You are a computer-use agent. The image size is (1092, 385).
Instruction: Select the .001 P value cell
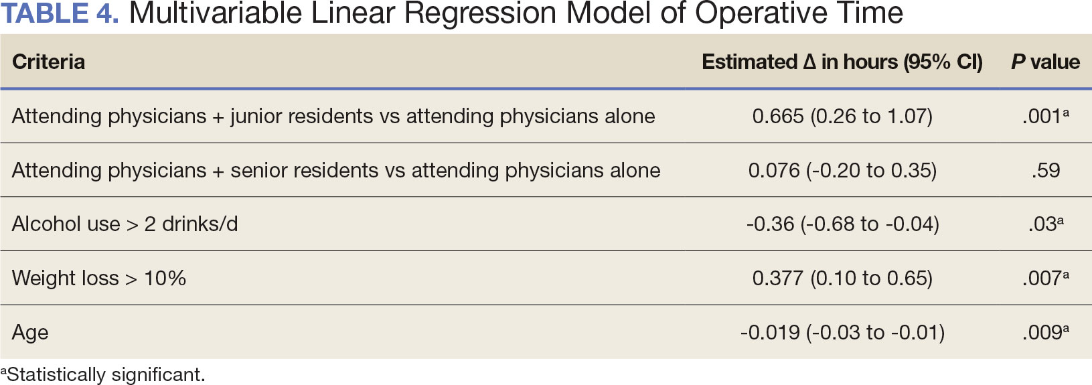1045,117
